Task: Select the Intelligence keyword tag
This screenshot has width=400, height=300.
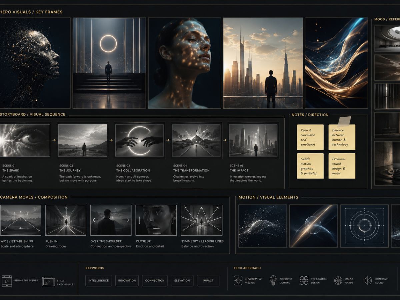Action: (99, 281)
